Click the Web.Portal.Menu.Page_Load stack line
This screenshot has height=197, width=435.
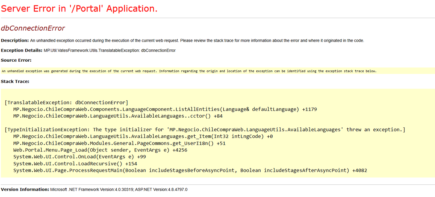tap(100, 150)
